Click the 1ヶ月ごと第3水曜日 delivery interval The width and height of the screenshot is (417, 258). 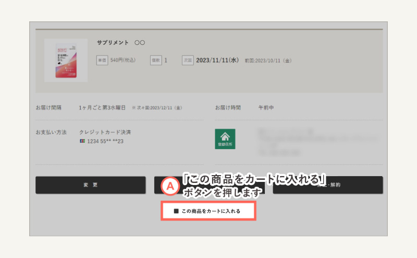click(x=102, y=108)
